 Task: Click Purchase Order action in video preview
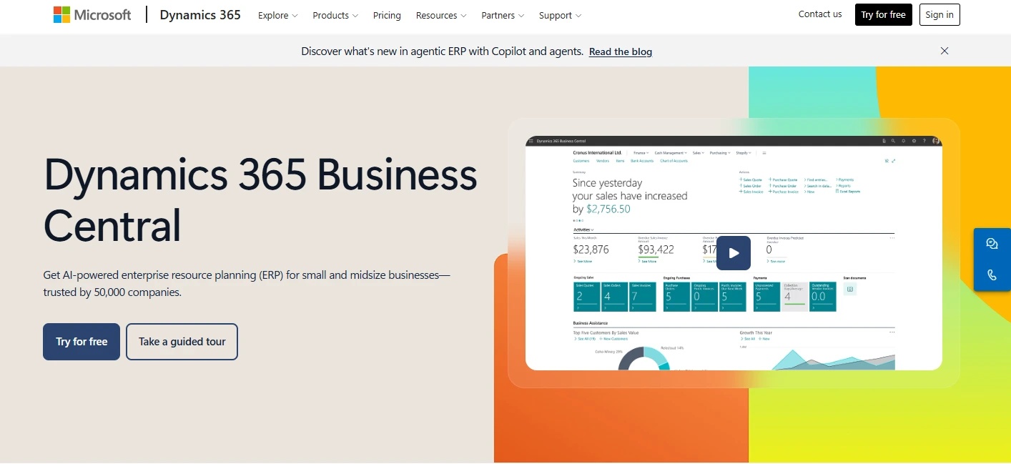782,186
